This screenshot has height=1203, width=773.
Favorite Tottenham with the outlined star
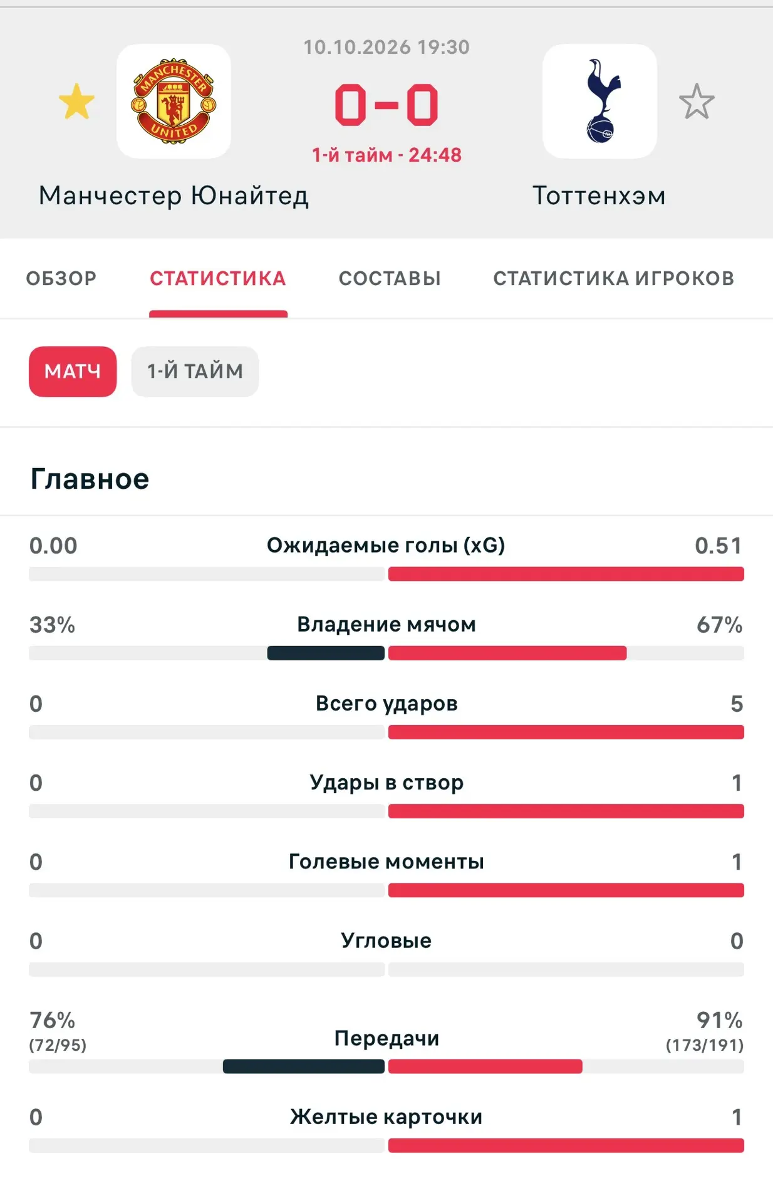(x=697, y=102)
